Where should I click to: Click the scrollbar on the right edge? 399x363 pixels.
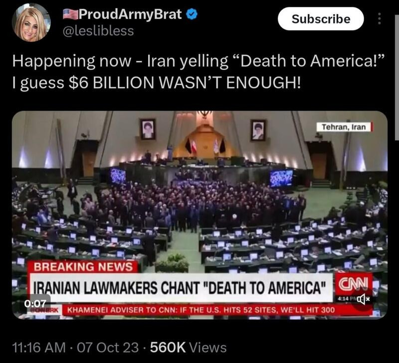tap(397, 77)
